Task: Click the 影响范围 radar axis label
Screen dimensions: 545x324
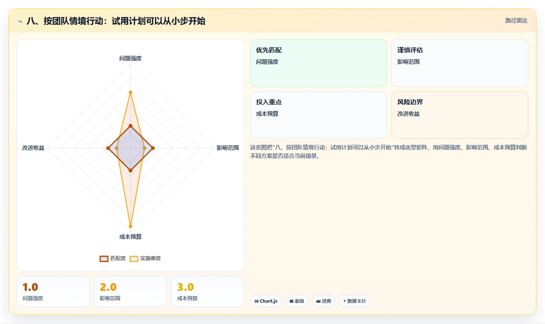Action: pos(228,148)
